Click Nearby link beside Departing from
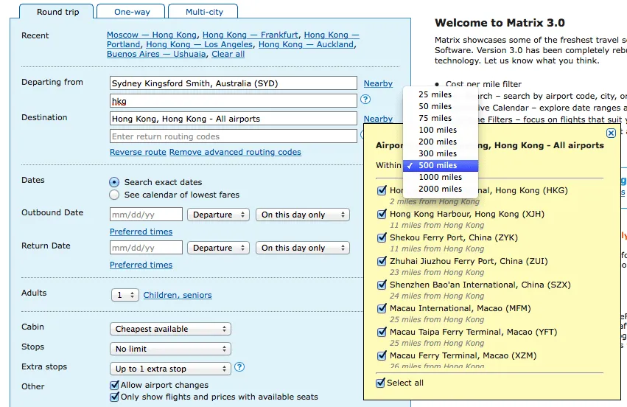Viewport: 627px width, 407px height. (x=378, y=83)
